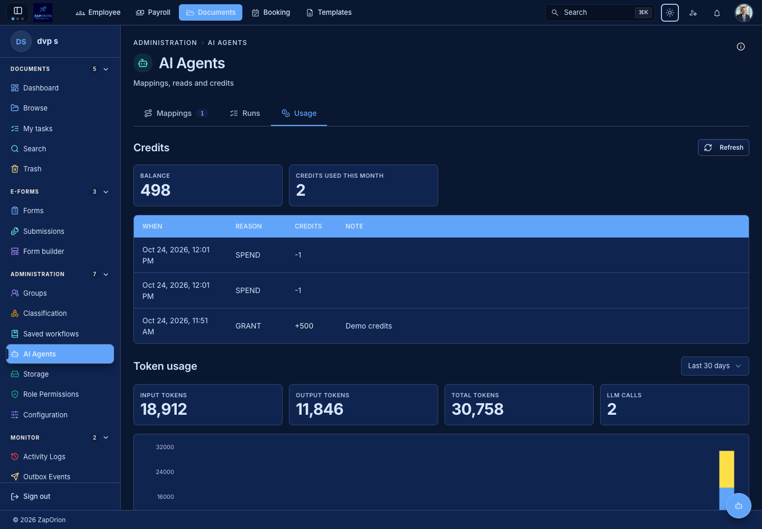Open the Trash folder
This screenshot has height=529, width=762.
[60, 169]
